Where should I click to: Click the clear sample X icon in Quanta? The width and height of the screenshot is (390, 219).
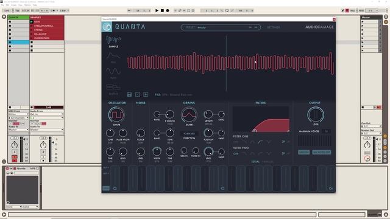138,94
